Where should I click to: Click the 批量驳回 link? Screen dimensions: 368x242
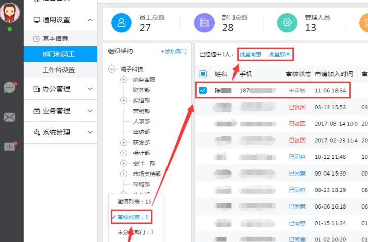click(280, 54)
